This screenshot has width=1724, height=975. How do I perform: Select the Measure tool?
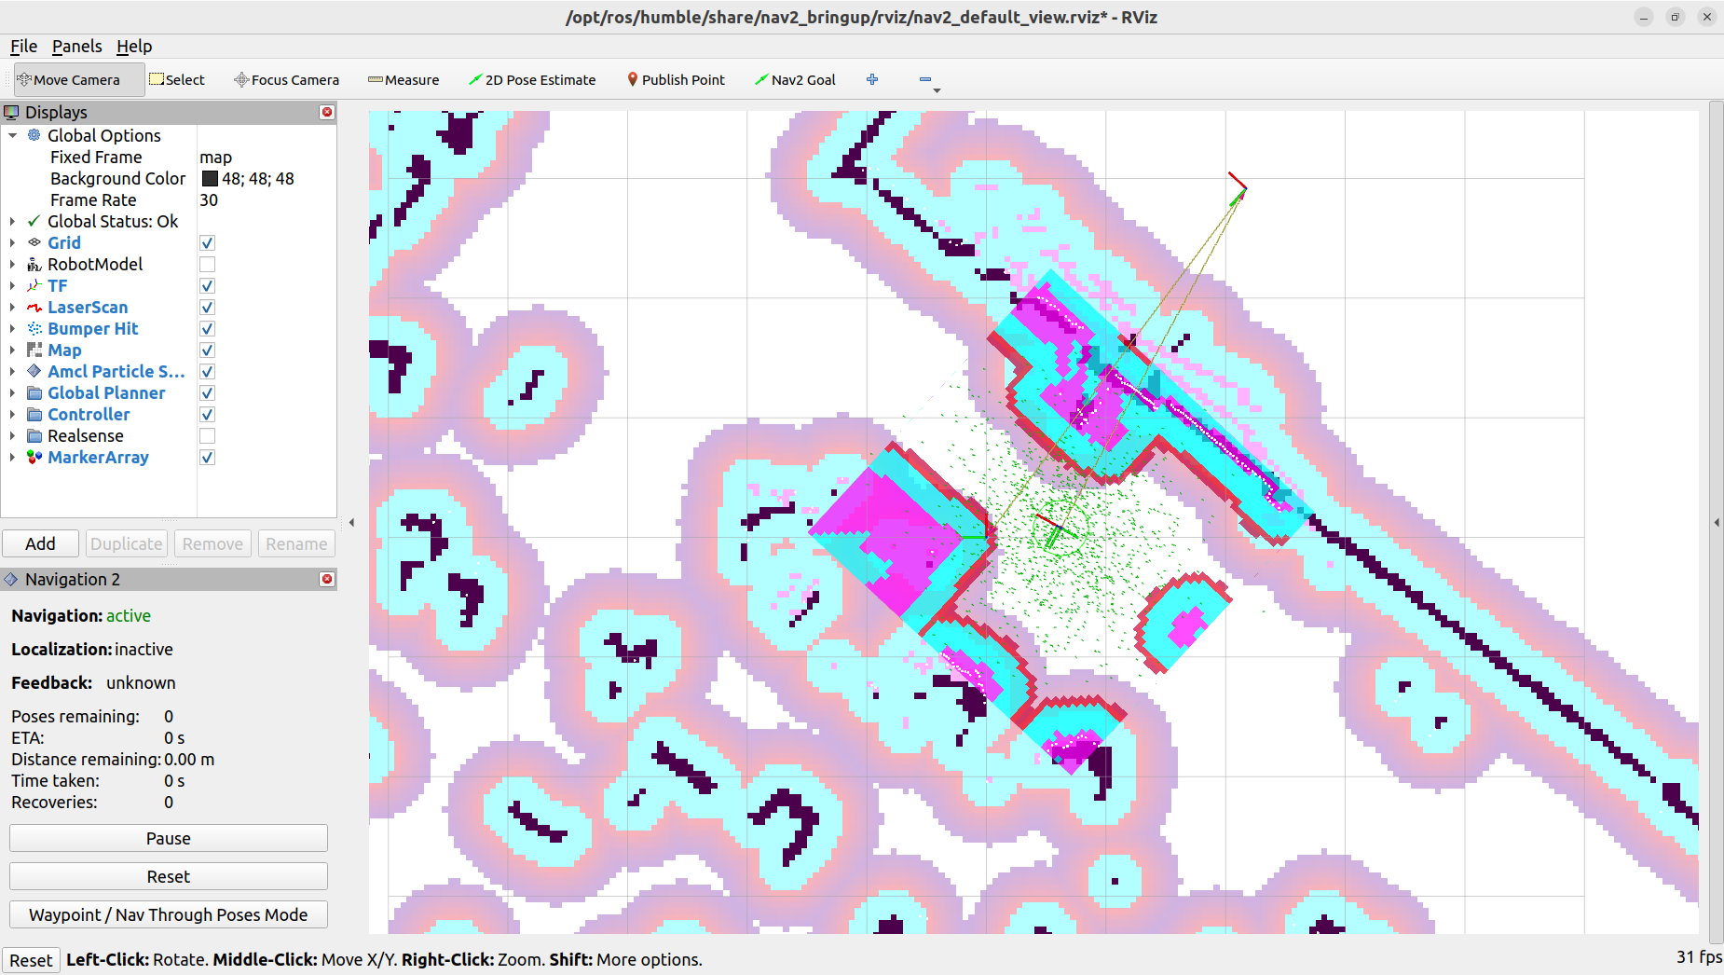coord(403,79)
